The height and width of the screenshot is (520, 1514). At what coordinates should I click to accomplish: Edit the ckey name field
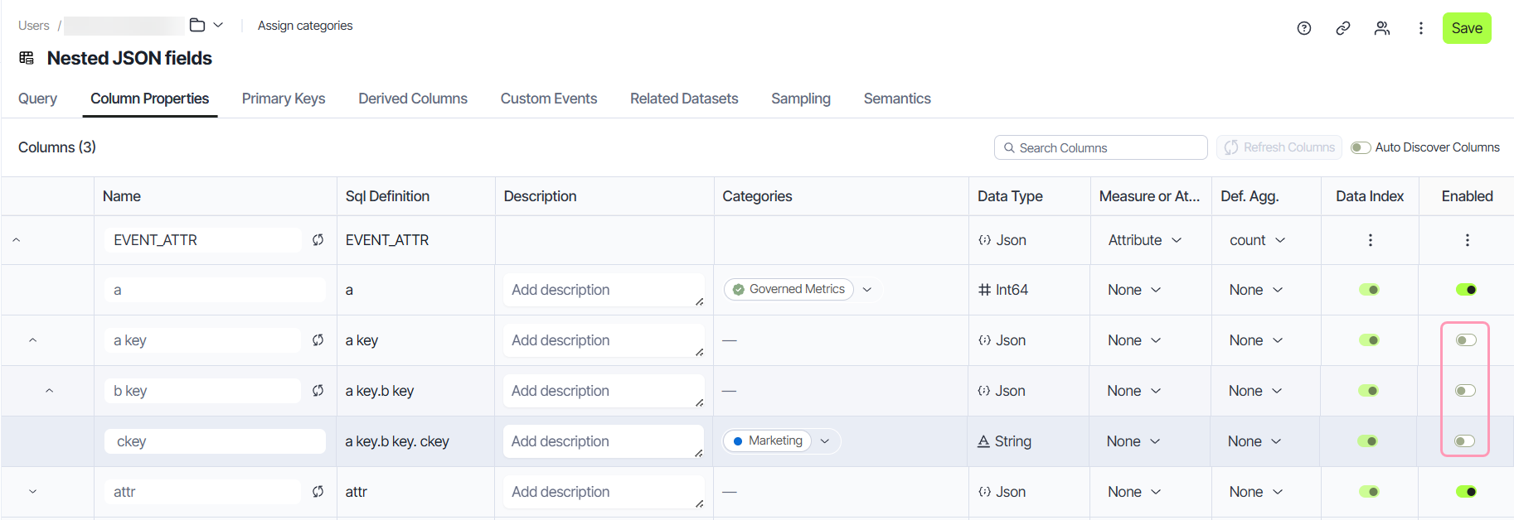[215, 441]
